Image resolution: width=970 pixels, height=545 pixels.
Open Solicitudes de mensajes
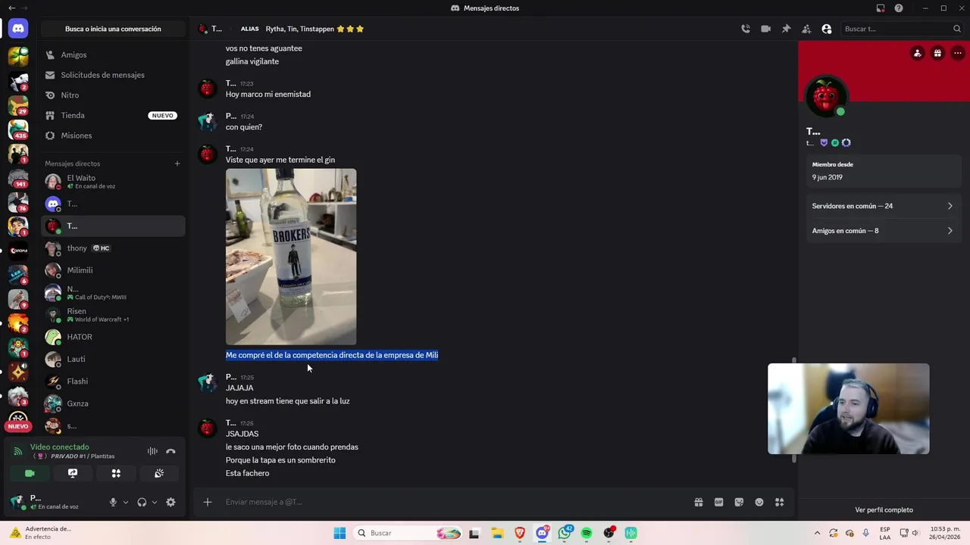click(x=113, y=75)
